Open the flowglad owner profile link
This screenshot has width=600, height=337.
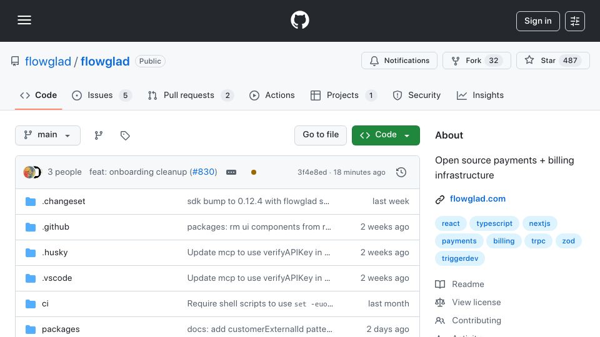click(48, 61)
